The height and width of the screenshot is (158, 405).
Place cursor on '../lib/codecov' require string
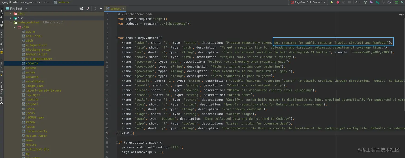174,23
